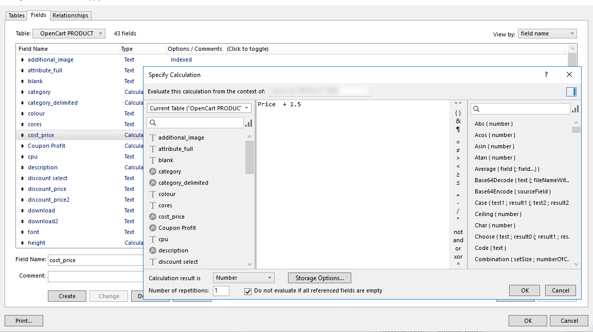This screenshot has width=593, height=332.
Task: Click the Comment input field
Action: pyautogui.click(x=96, y=277)
